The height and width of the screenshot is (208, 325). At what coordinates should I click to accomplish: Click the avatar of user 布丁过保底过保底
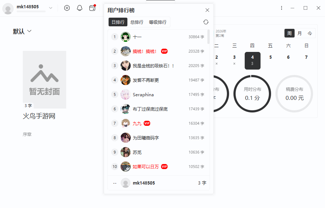pos(126,109)
